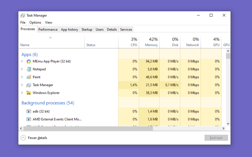Click the adb (32 bit) process icon
Viewport: 252px width, 157px height.
click(29, 111)
